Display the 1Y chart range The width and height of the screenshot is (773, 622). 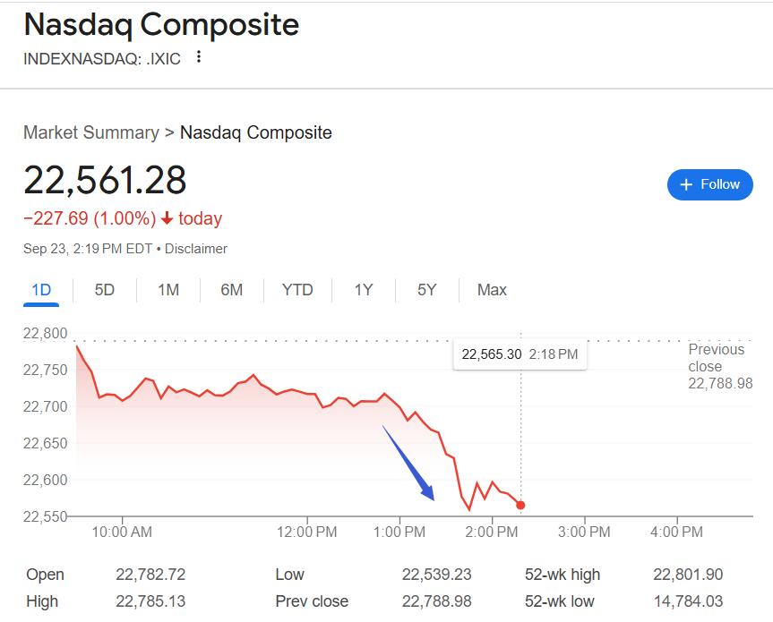pyautogui.click(x=363, y=290)
